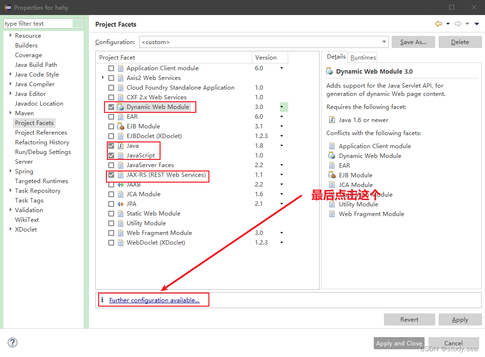Click the Application Client module document icon in facet list

point(120,68)
